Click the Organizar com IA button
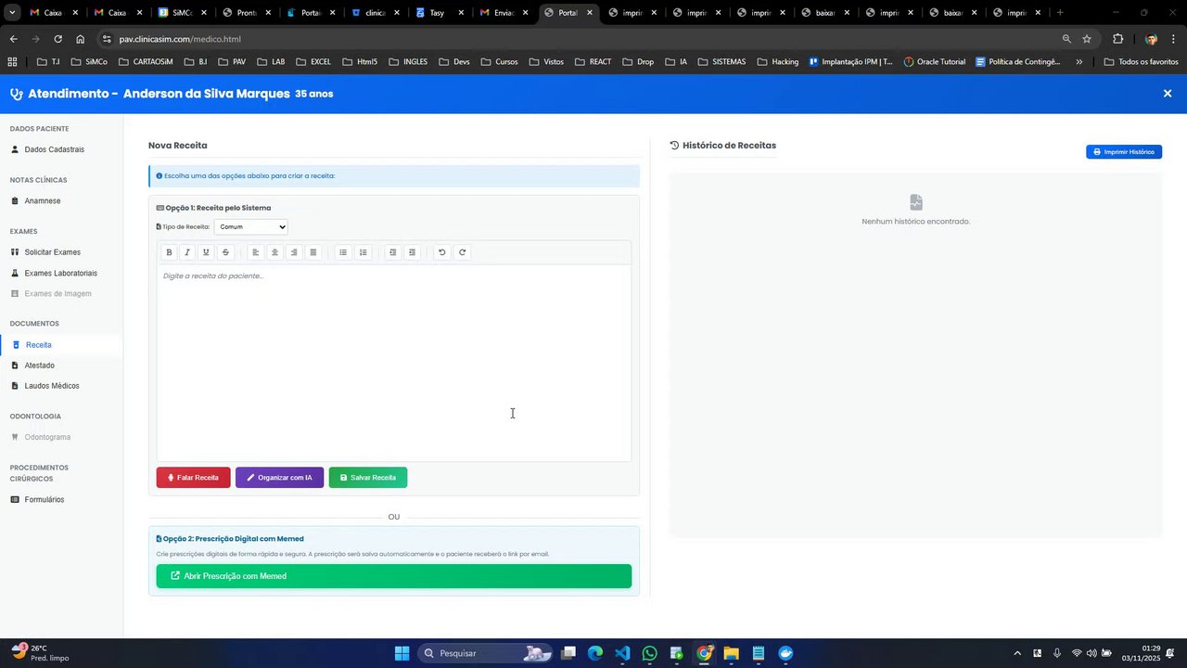This screenshot has height=668, width=1187. point(279,478)
